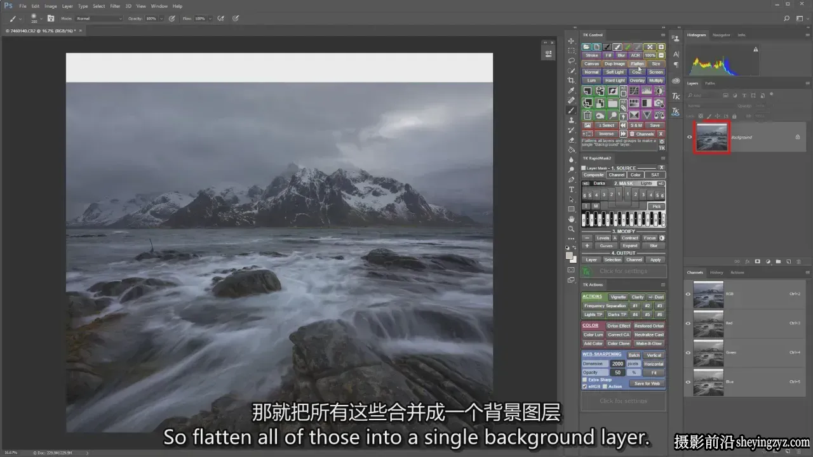Viewport: 813px width, 457px height.
Task: Open the Select menu
Action: 98,6
